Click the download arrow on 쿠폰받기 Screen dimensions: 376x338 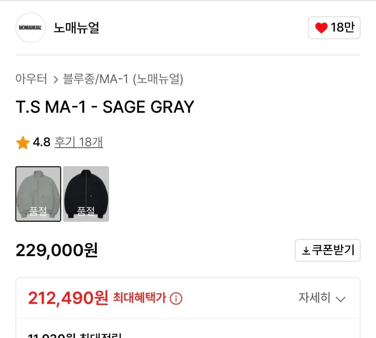(x=305, y=251)
